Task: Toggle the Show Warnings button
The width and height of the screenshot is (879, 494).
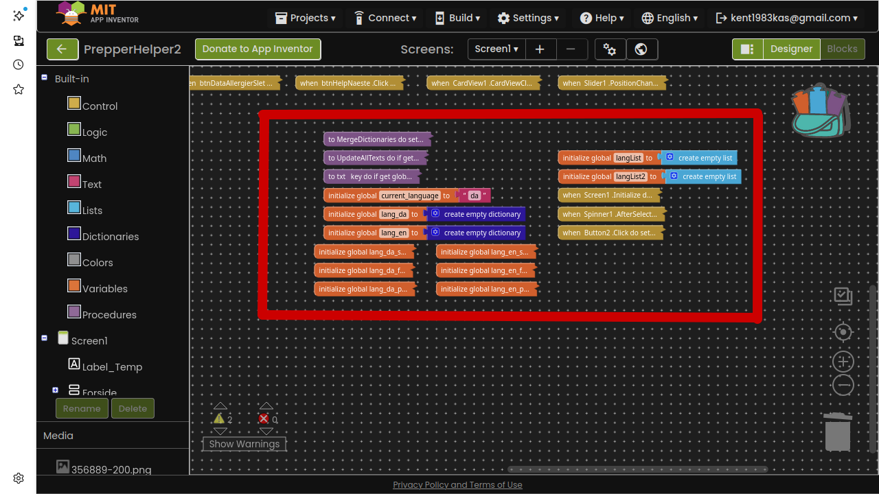Action: 244,444
